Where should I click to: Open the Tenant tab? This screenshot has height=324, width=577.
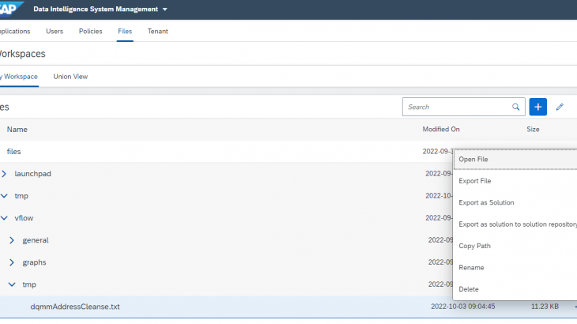(158, 32)
